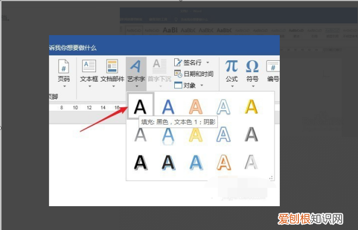Insert a 文本框 text box
Viewport: 358px width, 230px height.
(x=89, y=73)
